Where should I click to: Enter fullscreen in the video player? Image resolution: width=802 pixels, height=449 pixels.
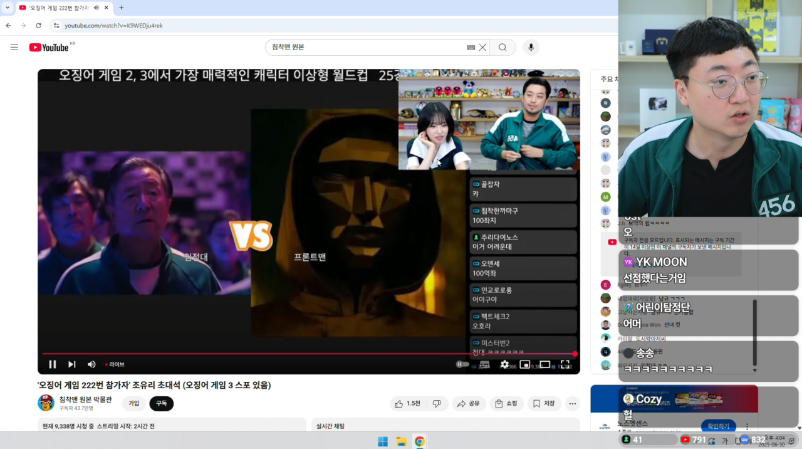(565, 364)
